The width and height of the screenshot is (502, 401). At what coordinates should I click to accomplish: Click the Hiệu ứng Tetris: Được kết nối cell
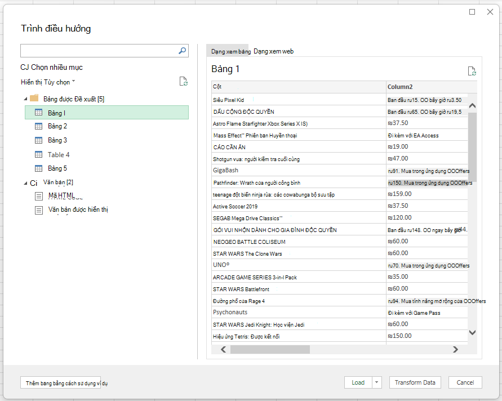click(x=299, y=336)
